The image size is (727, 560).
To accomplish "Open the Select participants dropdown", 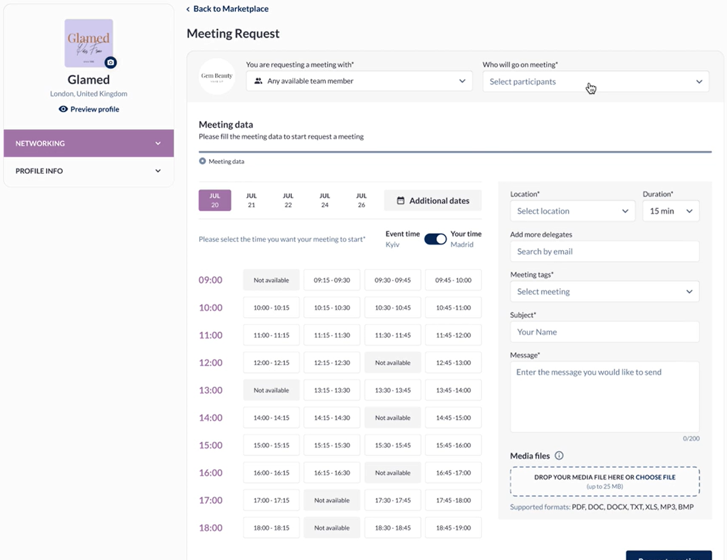I will [595, 82].
